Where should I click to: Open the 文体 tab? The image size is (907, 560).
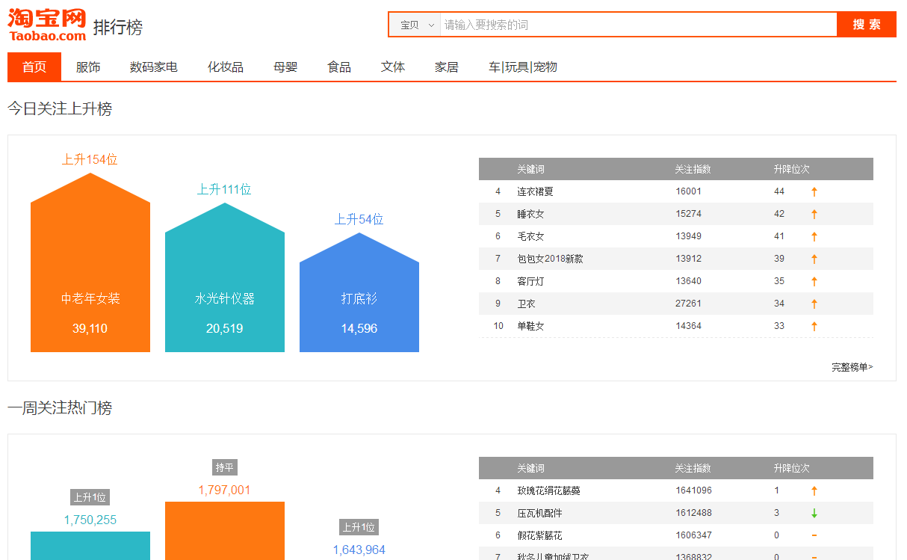tap(393, 67)
